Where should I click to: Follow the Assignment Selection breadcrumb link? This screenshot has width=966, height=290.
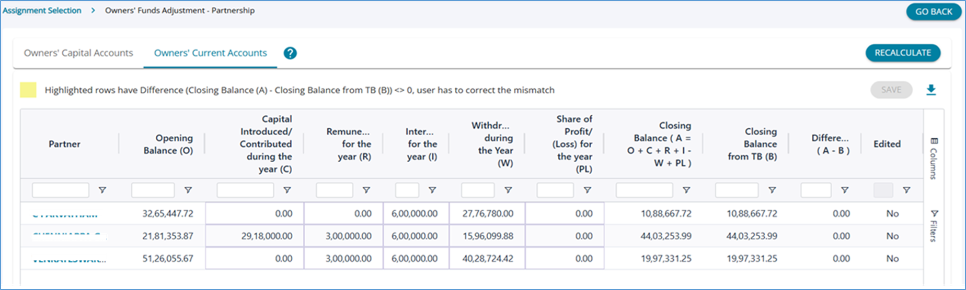point(42,10)
